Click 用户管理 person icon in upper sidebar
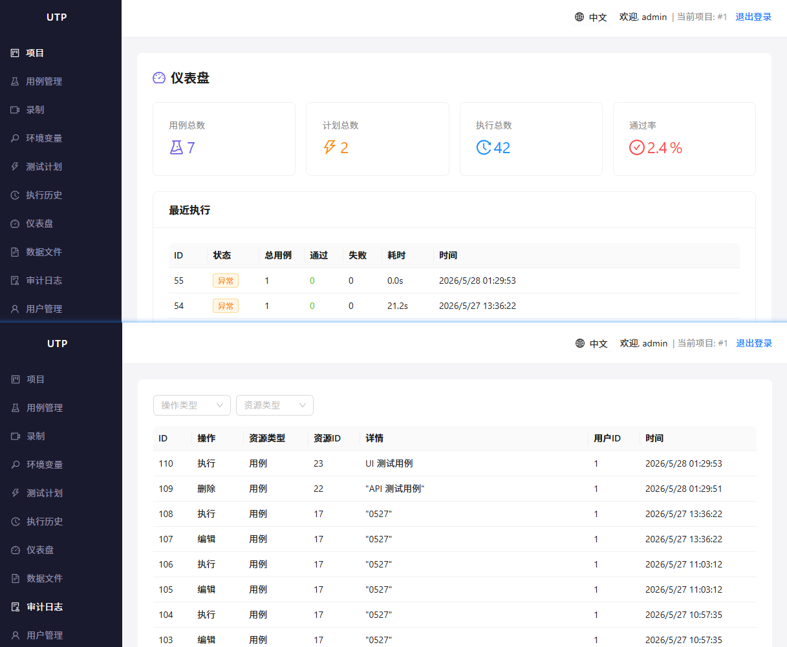 coord(15,309)
